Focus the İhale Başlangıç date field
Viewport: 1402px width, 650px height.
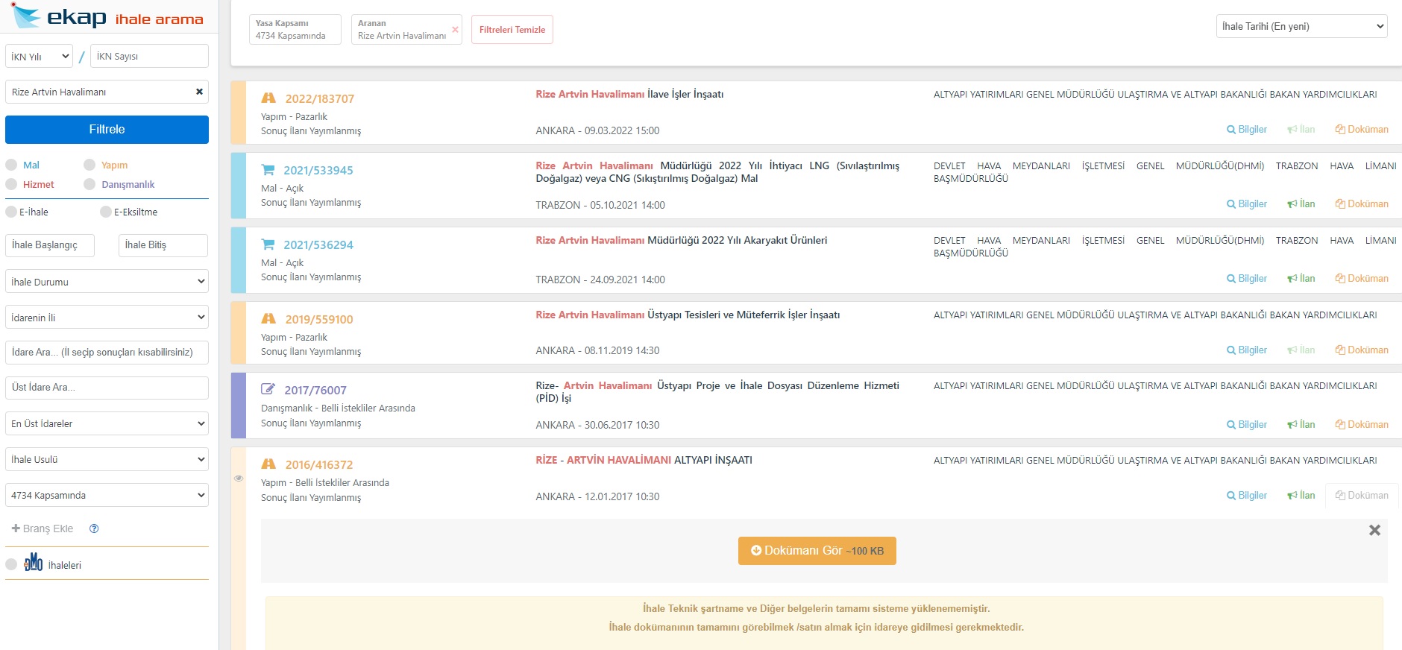point(50,245)
